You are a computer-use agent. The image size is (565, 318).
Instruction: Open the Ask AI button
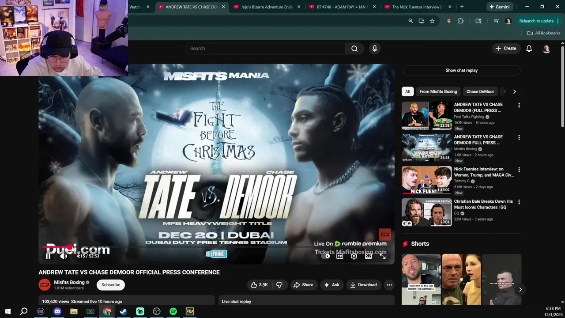coord(331,285)
